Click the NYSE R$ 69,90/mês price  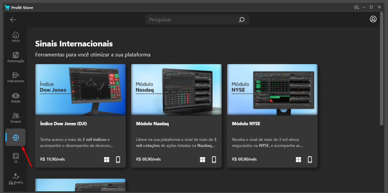tap(244, 159)
